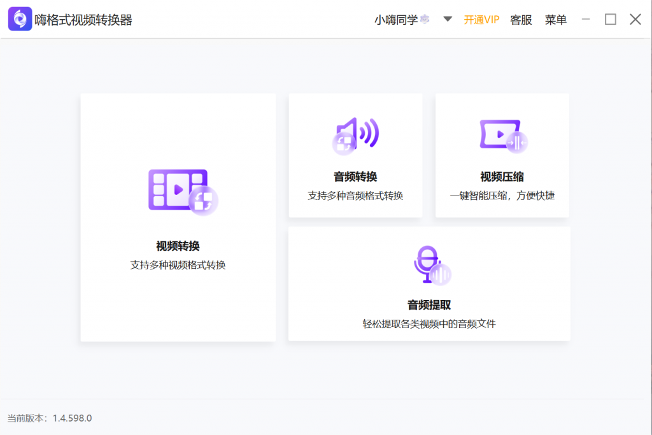652x435 pixels.
Task: Open the 音频转换 audio conversion card
Action: tap(355, 155)
